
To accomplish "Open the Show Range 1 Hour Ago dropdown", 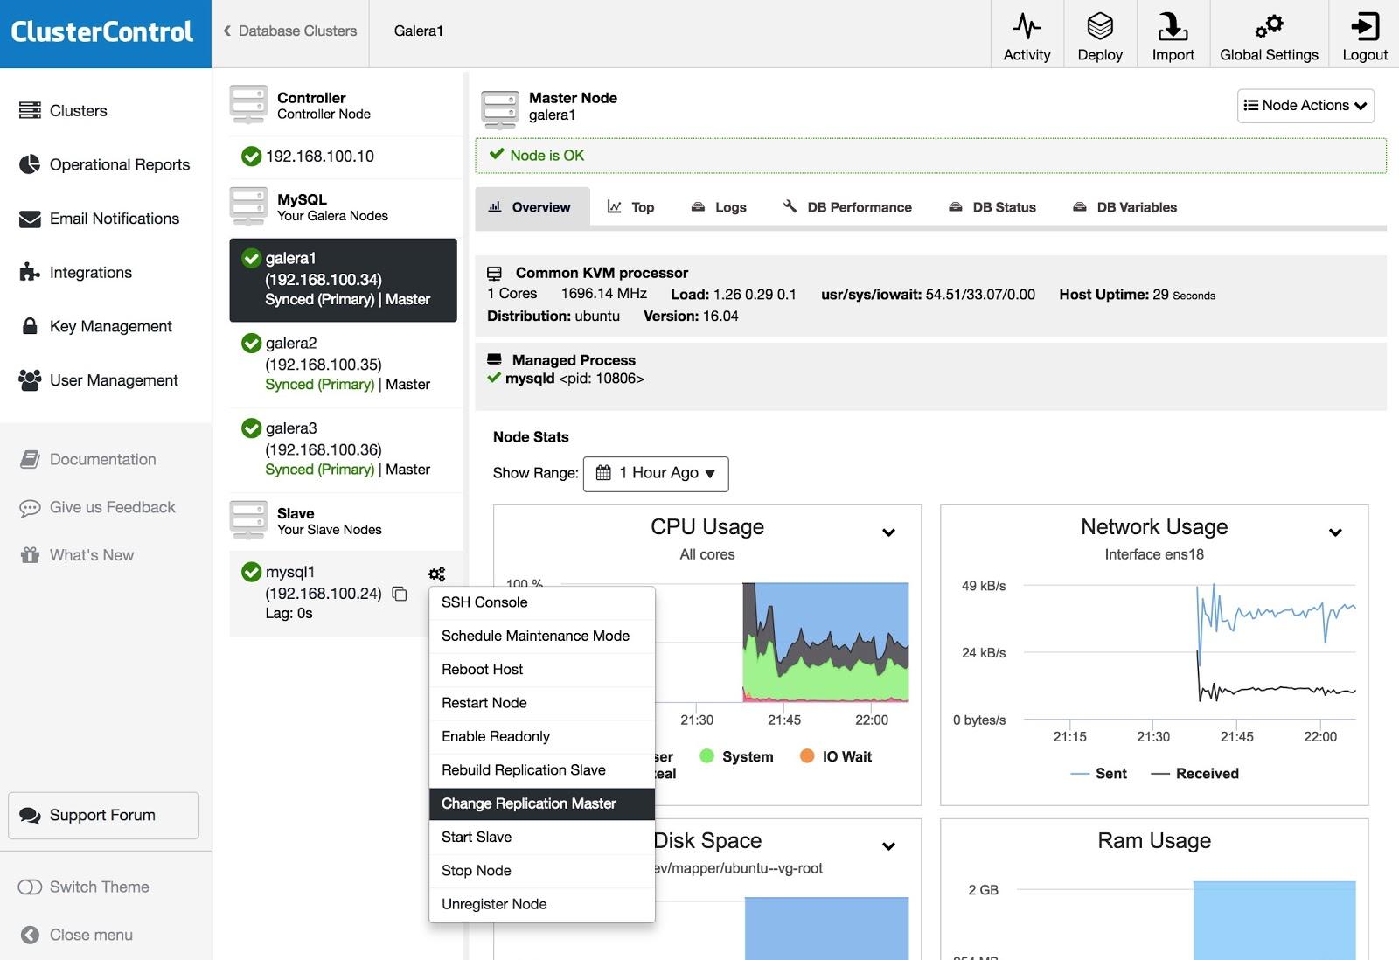I will (656, 473).
